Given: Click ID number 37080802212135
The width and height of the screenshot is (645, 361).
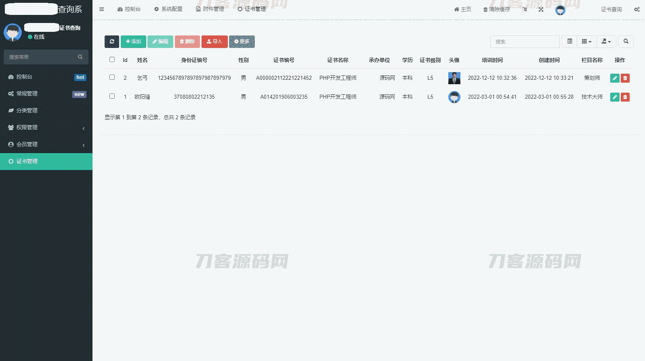Looking at the screenshot, I should click(194, 97).
